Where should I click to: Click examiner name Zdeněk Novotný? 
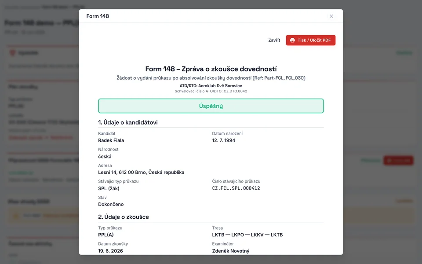[x=231, y=251]
